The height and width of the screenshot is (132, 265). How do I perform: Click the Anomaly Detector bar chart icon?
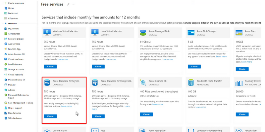[x=239, y=83]
